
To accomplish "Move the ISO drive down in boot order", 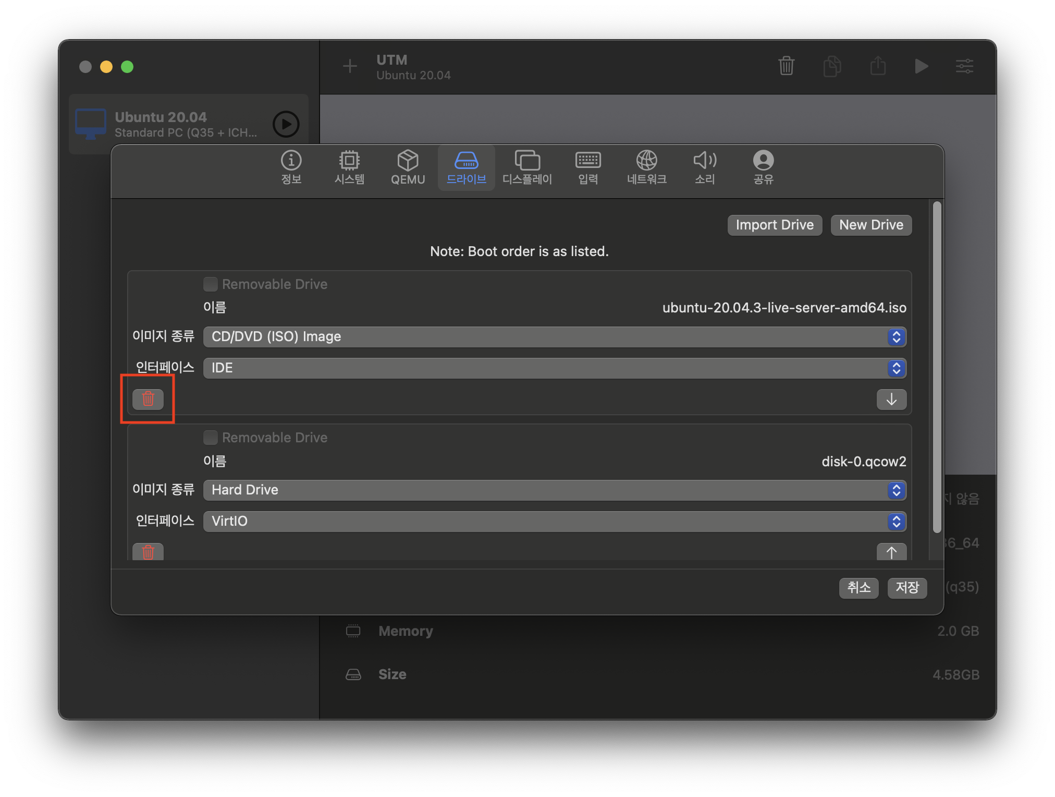I will coord(891,399).
